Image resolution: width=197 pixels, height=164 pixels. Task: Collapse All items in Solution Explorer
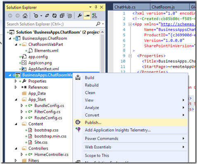[62, 16]
